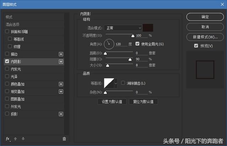
Task: Click the 杂色 slider handle
Action: click(x=105, y=92)
